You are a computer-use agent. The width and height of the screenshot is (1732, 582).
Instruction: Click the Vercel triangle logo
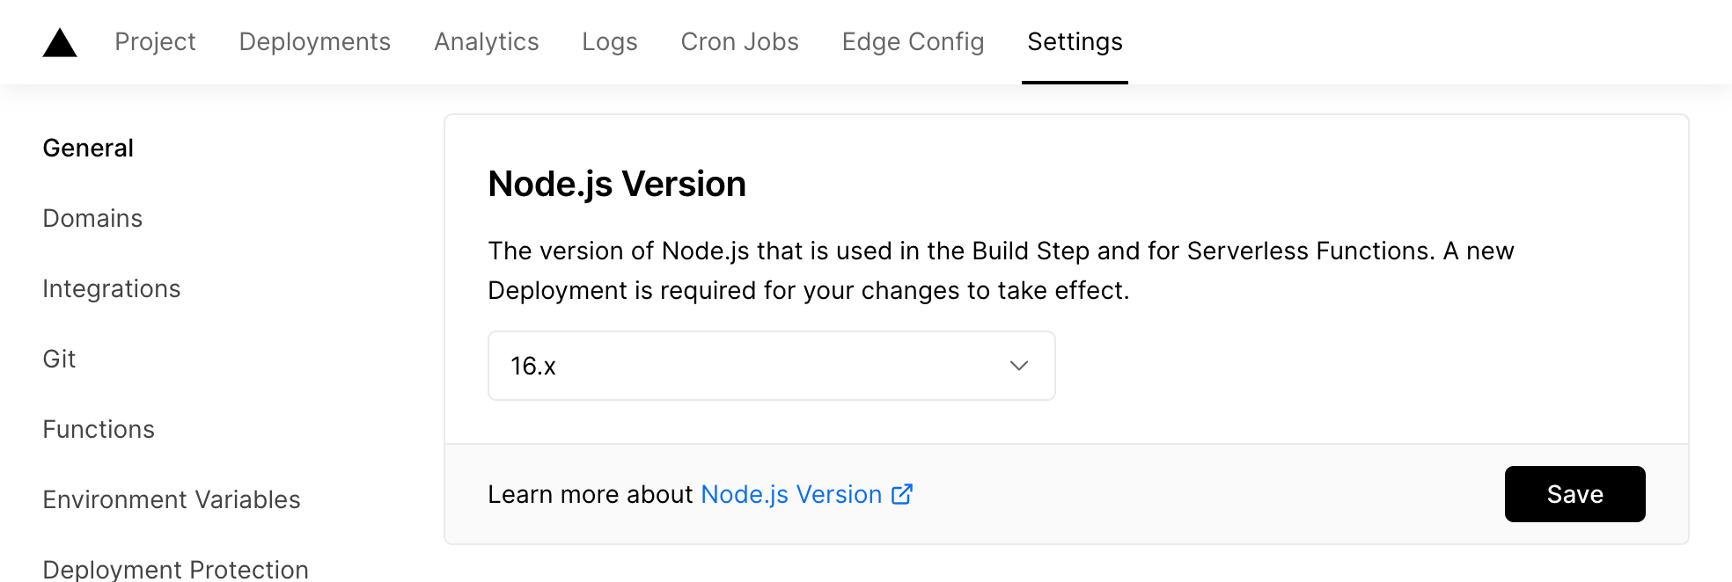[59, 41]
